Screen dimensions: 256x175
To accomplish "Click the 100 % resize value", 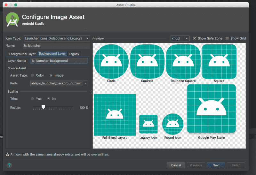I will (x=84, y=108).
